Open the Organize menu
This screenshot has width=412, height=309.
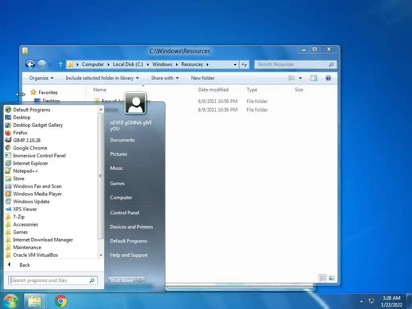click(41, 78)
